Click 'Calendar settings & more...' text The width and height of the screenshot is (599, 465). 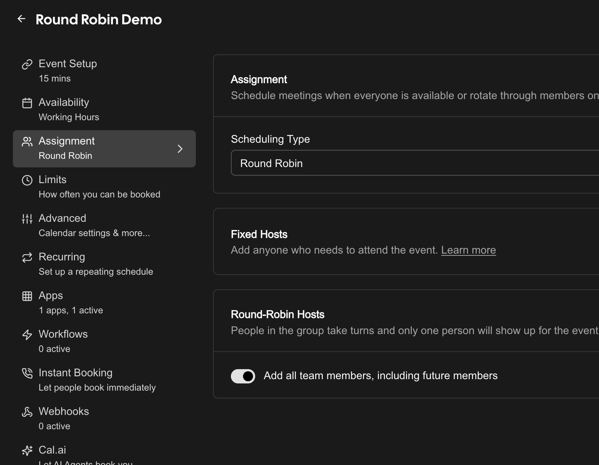coord(94,233)
